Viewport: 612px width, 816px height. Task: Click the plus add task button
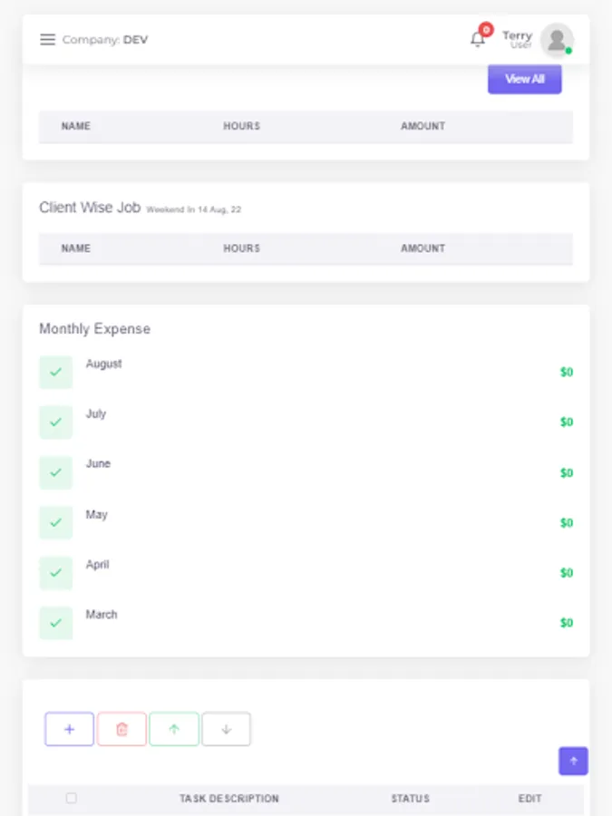(x=69, y=729)
